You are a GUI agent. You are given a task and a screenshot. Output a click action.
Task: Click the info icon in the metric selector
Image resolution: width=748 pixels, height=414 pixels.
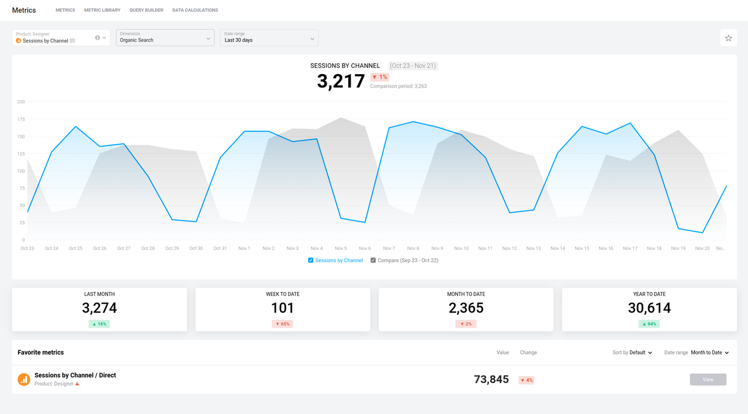(97, 38)
